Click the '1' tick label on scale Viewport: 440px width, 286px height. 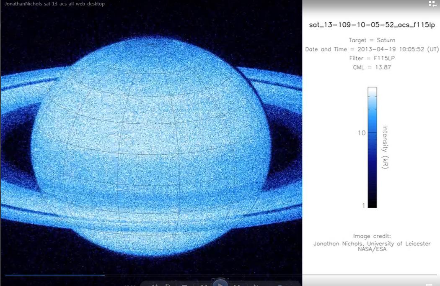[364, 205]
